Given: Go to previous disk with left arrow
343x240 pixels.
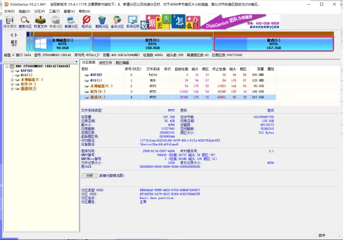Looking at the screenshot, I should (x=12, y=35).
